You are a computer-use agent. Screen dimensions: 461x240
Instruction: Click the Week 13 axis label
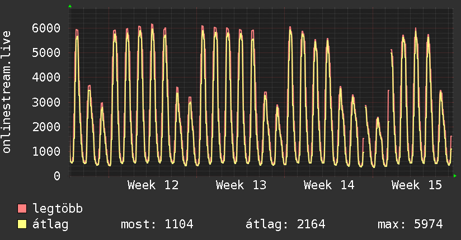241,185
